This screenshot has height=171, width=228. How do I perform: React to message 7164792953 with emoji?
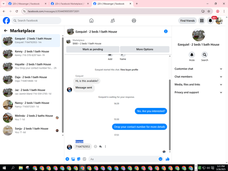point(95,146)
